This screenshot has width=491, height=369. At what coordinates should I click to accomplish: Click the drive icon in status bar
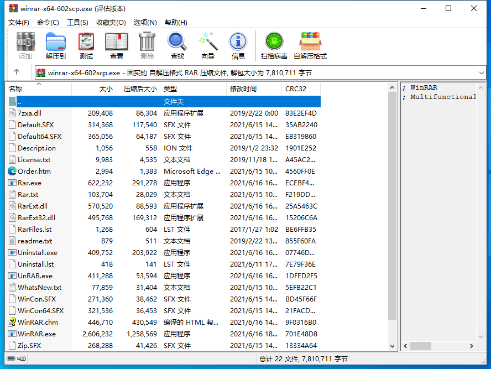(11, 358)
